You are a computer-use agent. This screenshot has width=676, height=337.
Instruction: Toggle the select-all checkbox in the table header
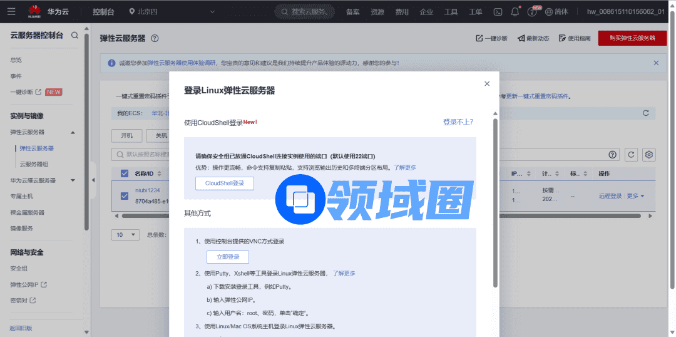point(124,174)
